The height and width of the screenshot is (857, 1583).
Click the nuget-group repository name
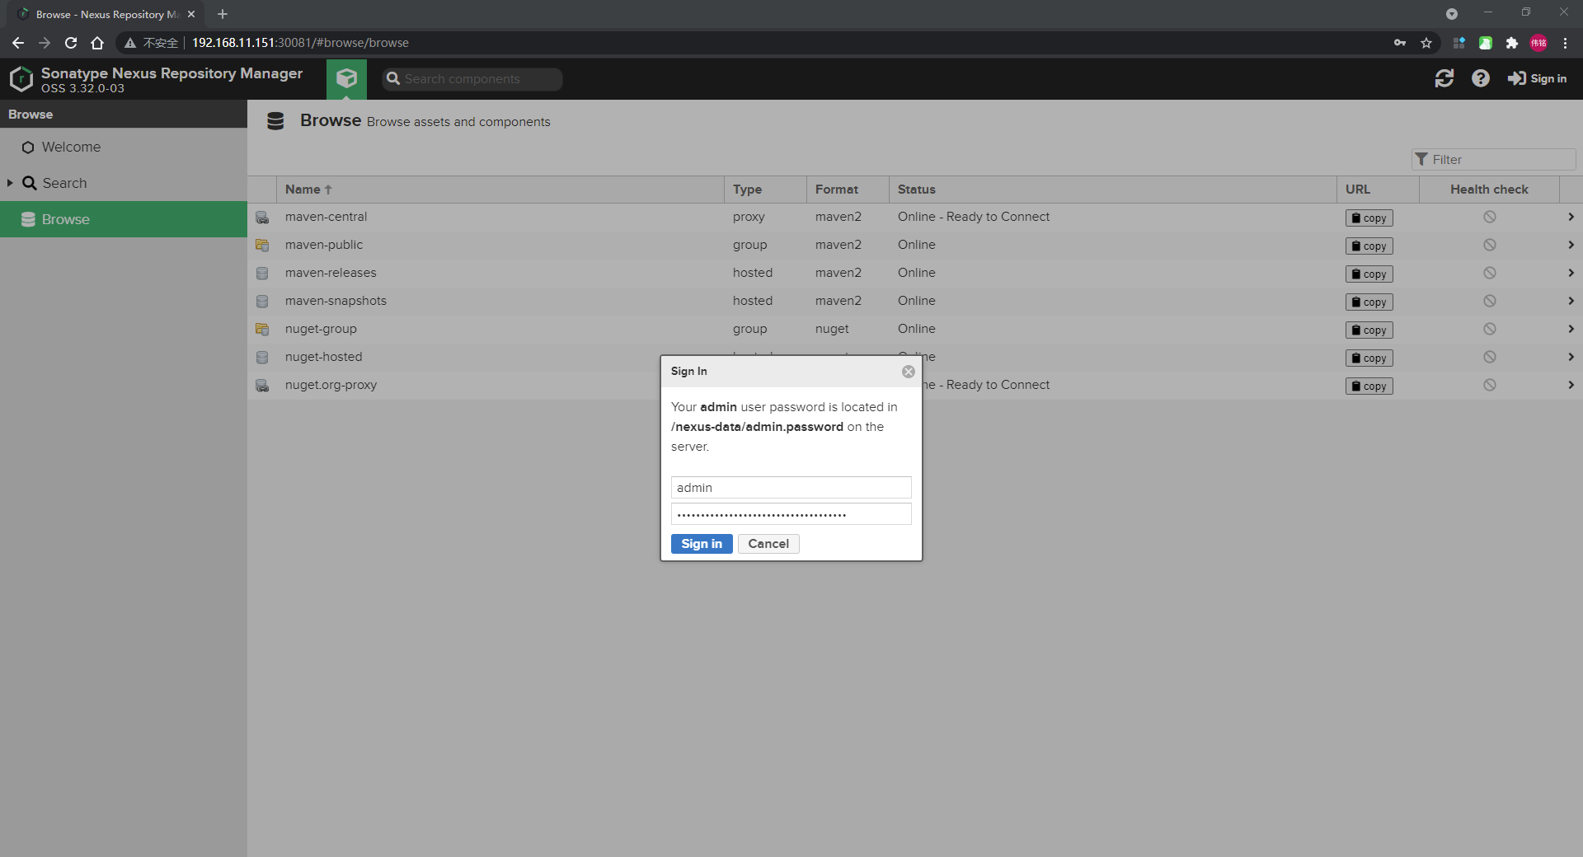(x=321, y=329)
